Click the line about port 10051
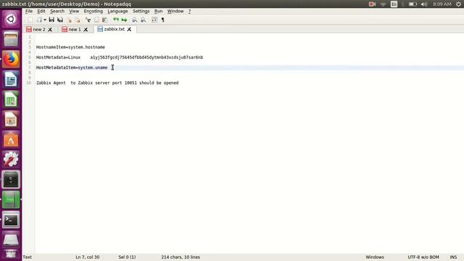Screen dimensions: 464x261 [x=107, y=83]
